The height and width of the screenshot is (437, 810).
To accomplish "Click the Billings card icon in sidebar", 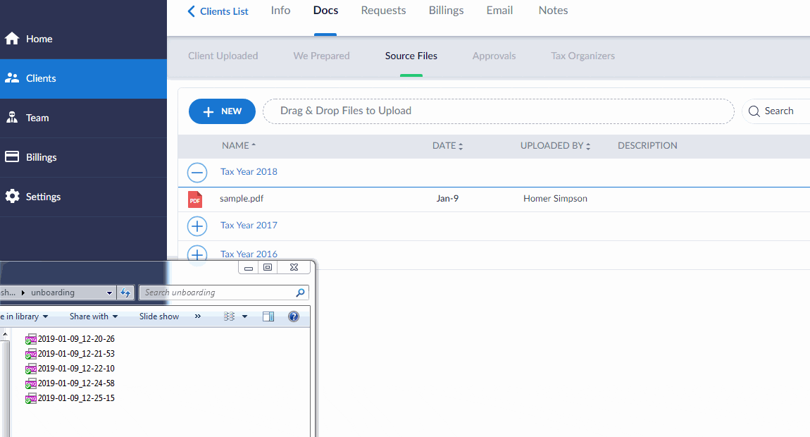I will click(12, 157).
